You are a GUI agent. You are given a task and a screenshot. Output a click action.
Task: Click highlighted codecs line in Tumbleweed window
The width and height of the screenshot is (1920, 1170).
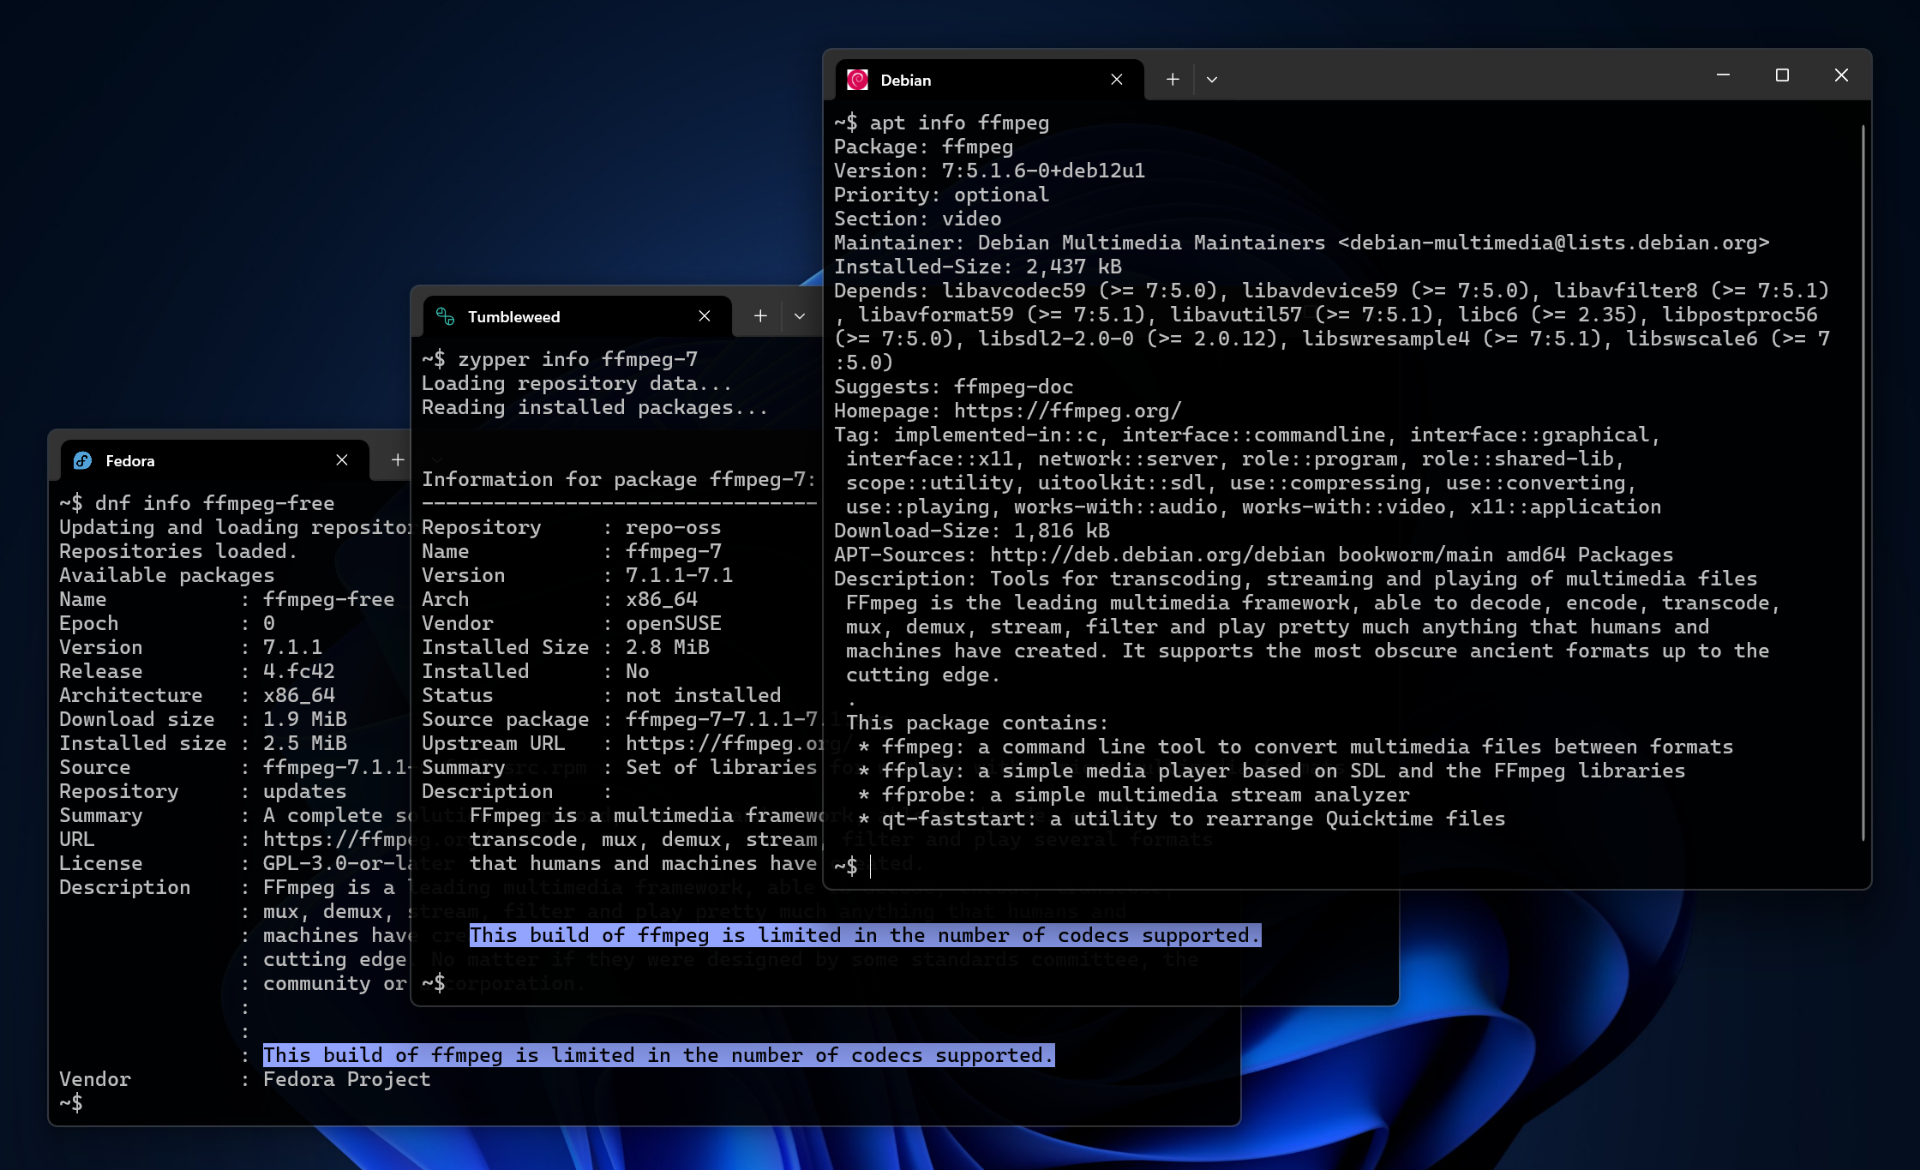tap(865, 935)
